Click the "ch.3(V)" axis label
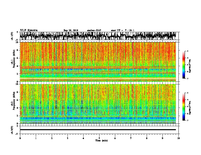The width and height of the screenshot is (201, 155). point(12,130)
